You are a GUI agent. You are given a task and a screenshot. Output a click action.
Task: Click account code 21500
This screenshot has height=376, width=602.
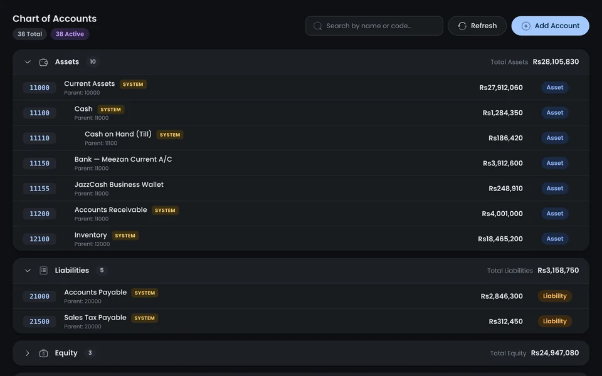(x=40, y=321)
